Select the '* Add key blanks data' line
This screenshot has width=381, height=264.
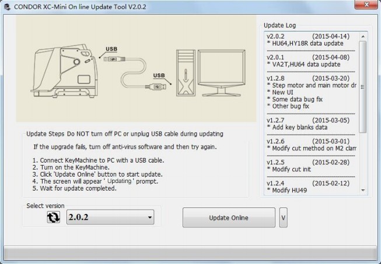[x=297, y=128]
